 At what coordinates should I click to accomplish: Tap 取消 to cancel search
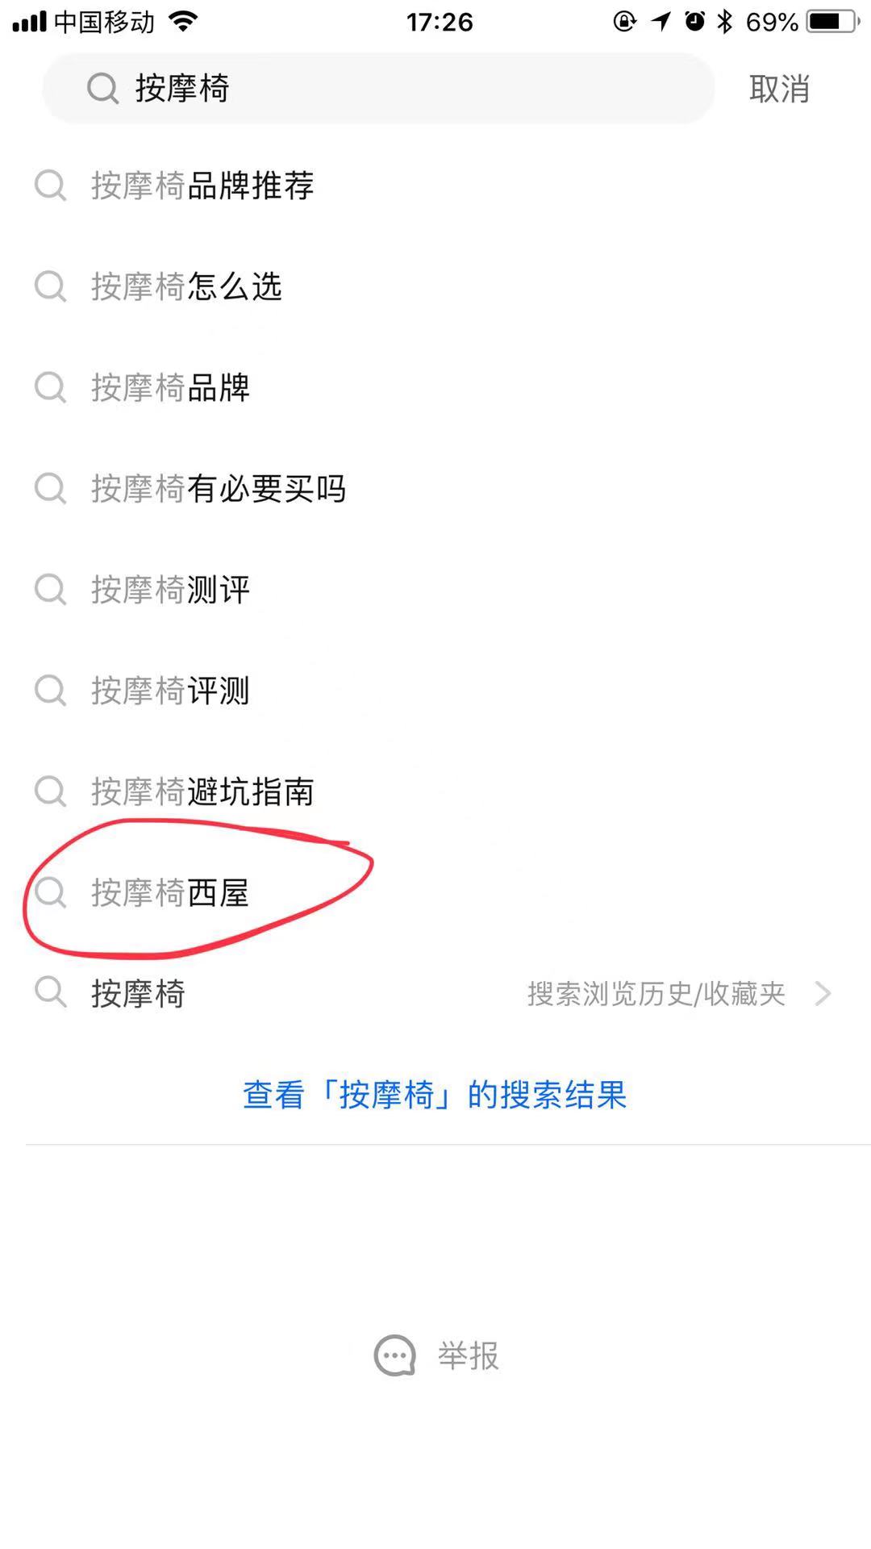coord(779,89)
